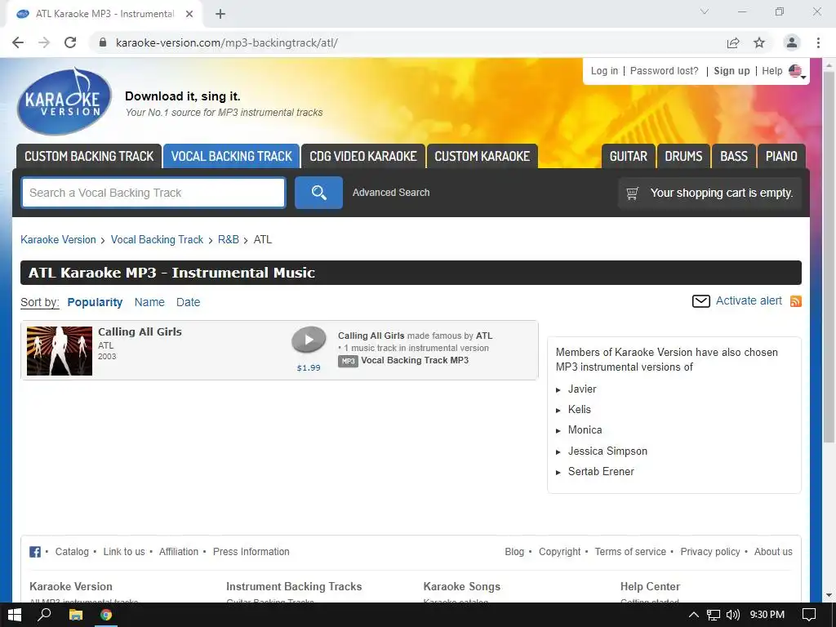Open the taskbar volume control
Viewport: 836px width, 627px height.
point(733,615)
